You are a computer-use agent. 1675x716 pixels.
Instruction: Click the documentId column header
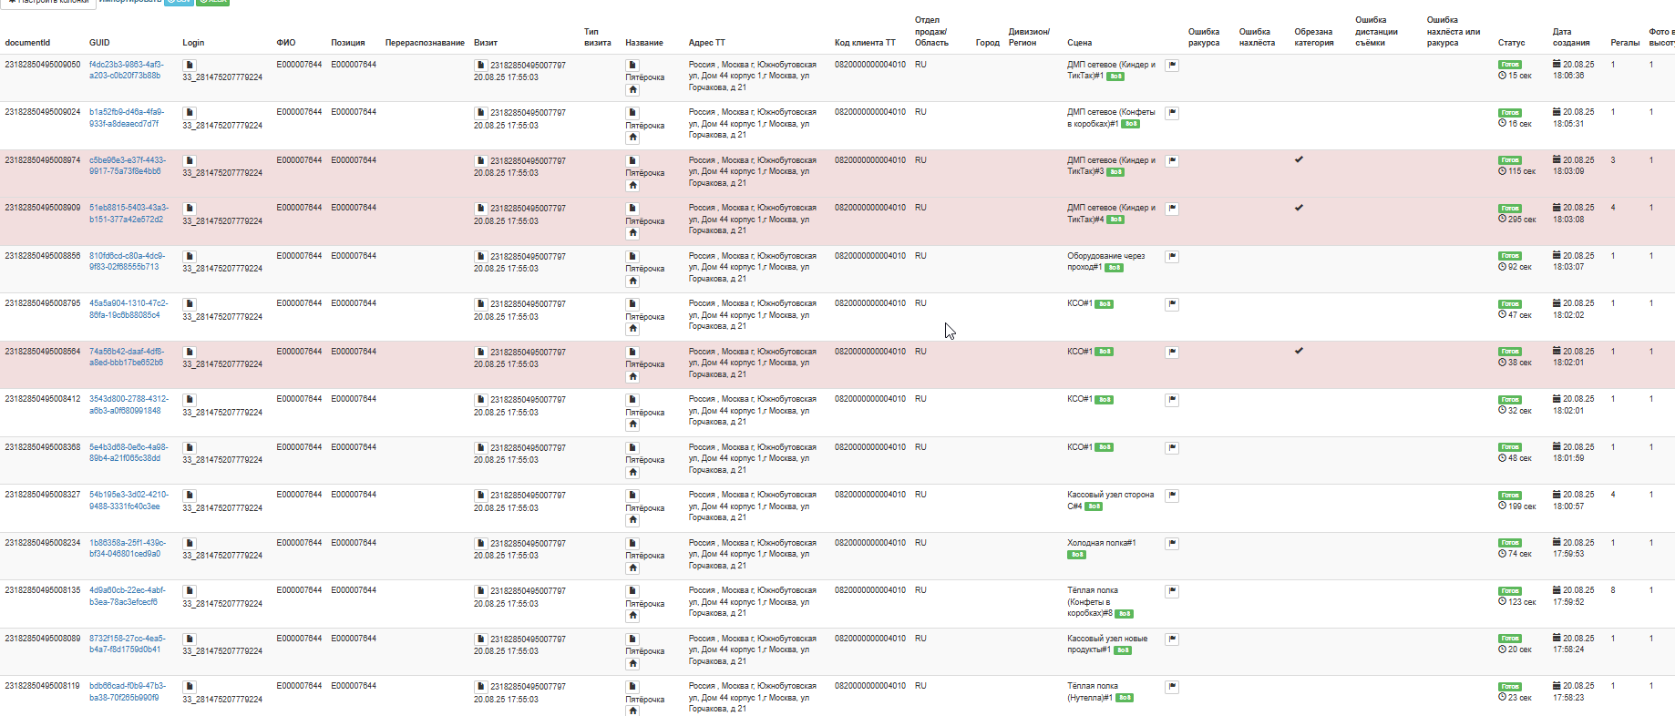pos(27,43)
